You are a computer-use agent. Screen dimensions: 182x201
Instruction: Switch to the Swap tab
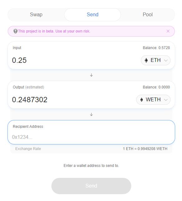pos(36,15)
